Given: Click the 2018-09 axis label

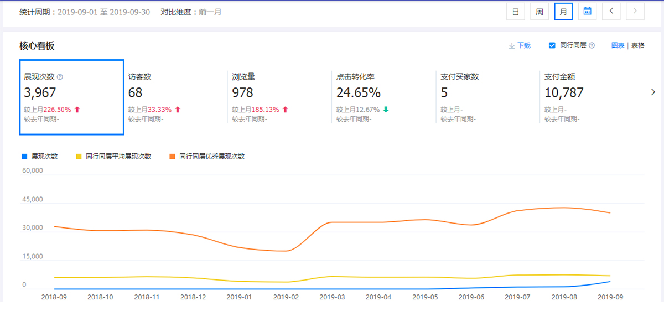Looking at the screenshot, I should coord(54,297).
